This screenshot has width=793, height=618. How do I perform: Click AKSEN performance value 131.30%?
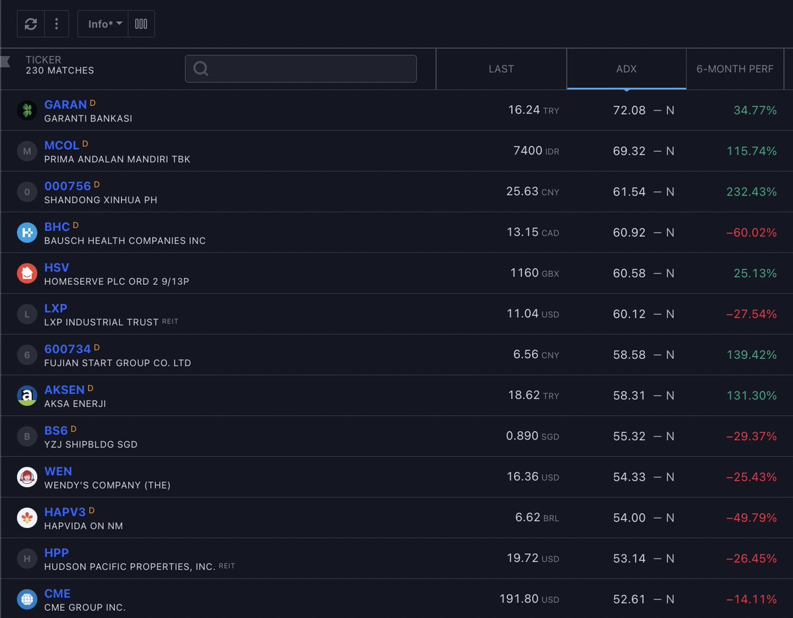point(753,396)
